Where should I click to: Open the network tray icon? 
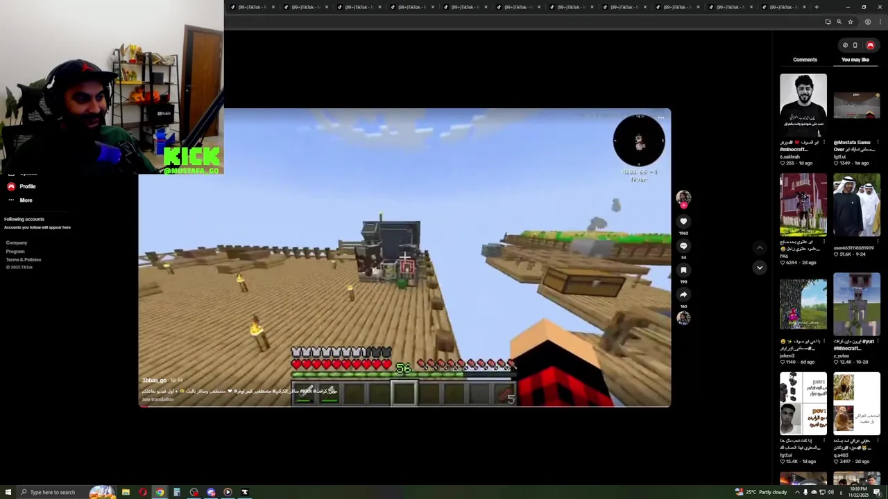click(822, 492)
